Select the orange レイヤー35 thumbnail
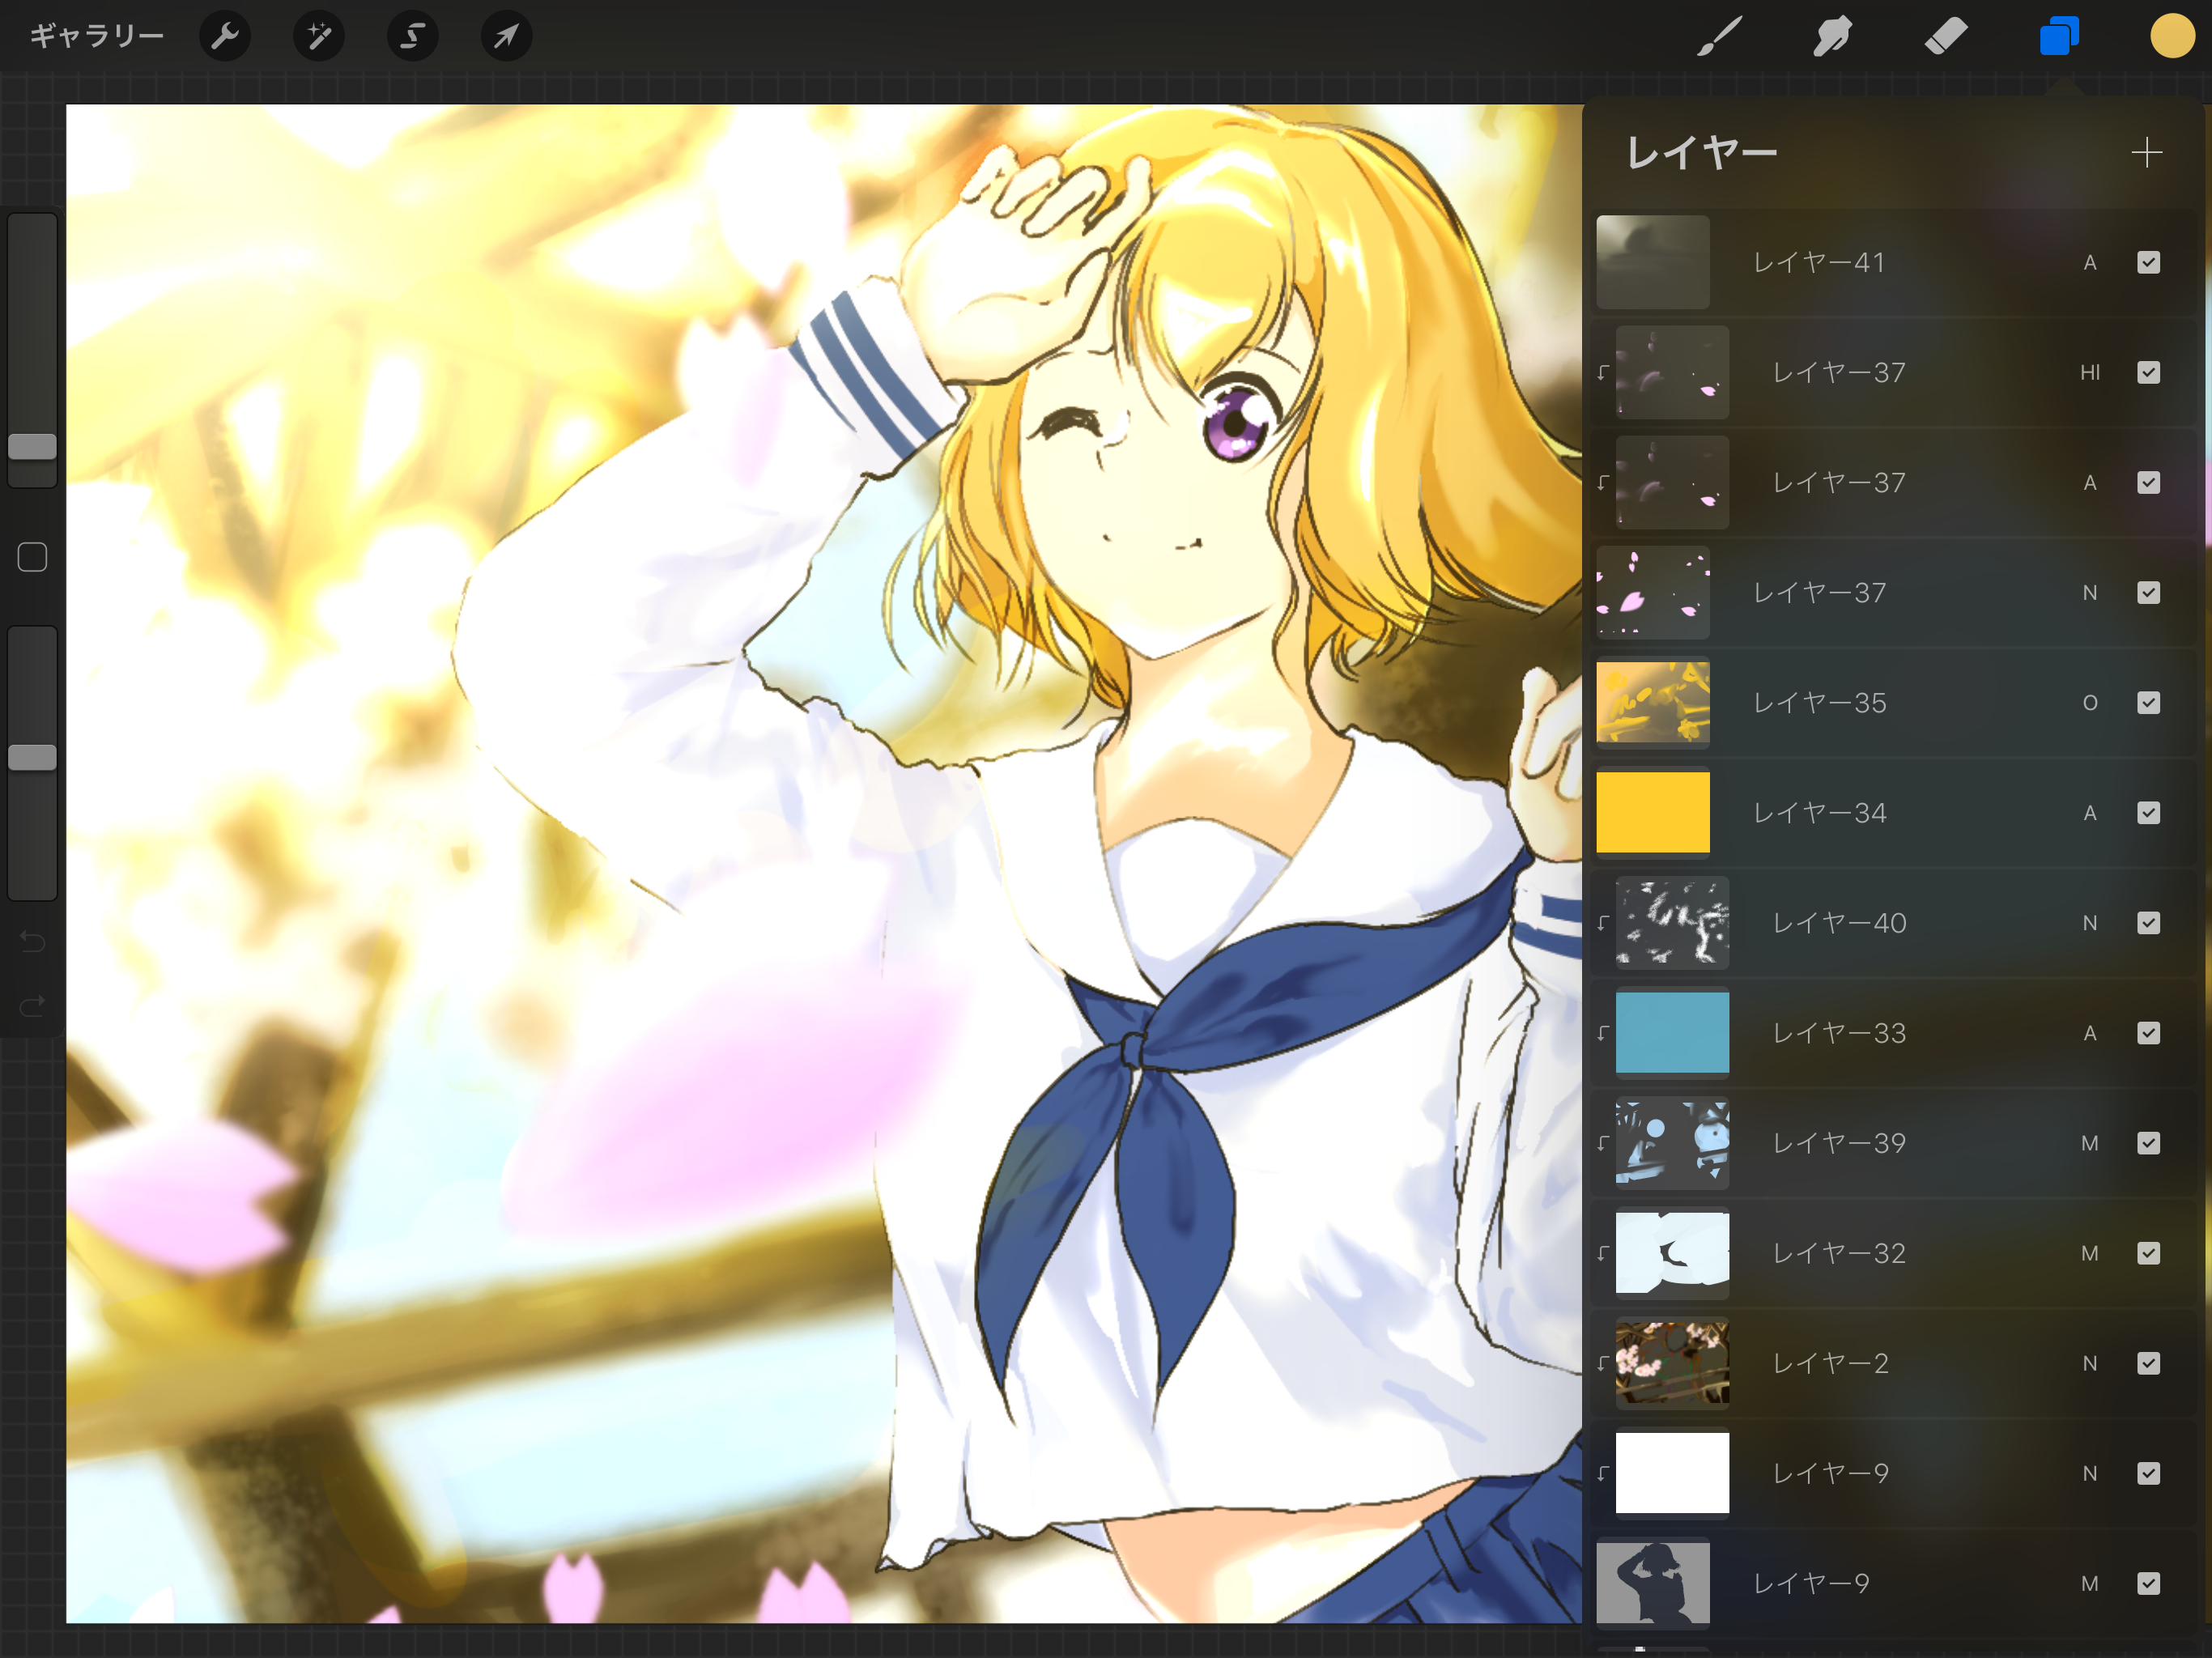The height and width of the screenshot is (1658, 2212). (1652, 702)
